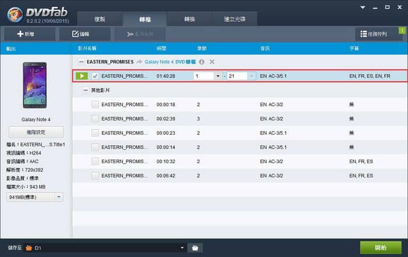
Task: Click the Galaxy Note 4 phone thumbnail
Action: click(x=34, y=85)
